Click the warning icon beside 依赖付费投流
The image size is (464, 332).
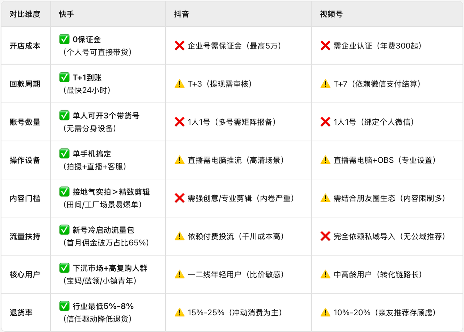point(179,236)
